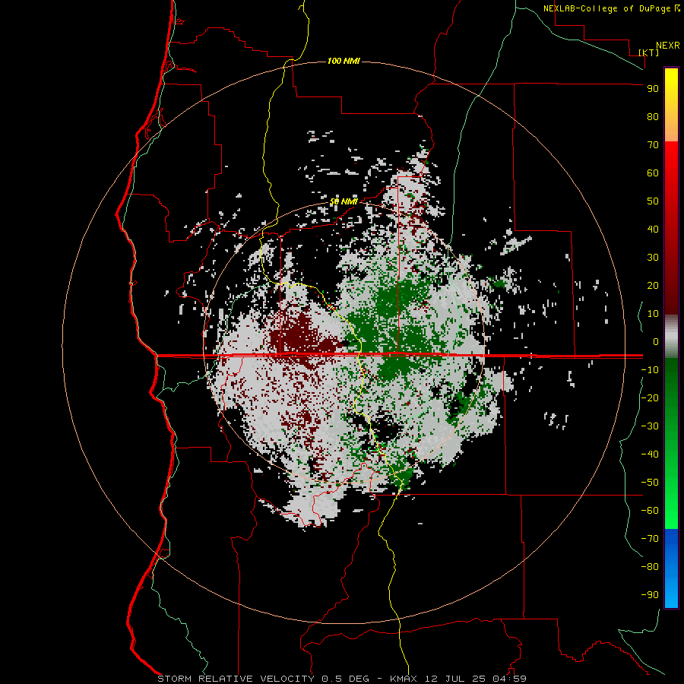
Task: Click the -50 value on velocity scale
Action: pyautogui.click(x=650, y=483)
